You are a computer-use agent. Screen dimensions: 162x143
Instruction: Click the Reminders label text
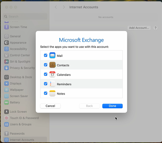[64, 84]
